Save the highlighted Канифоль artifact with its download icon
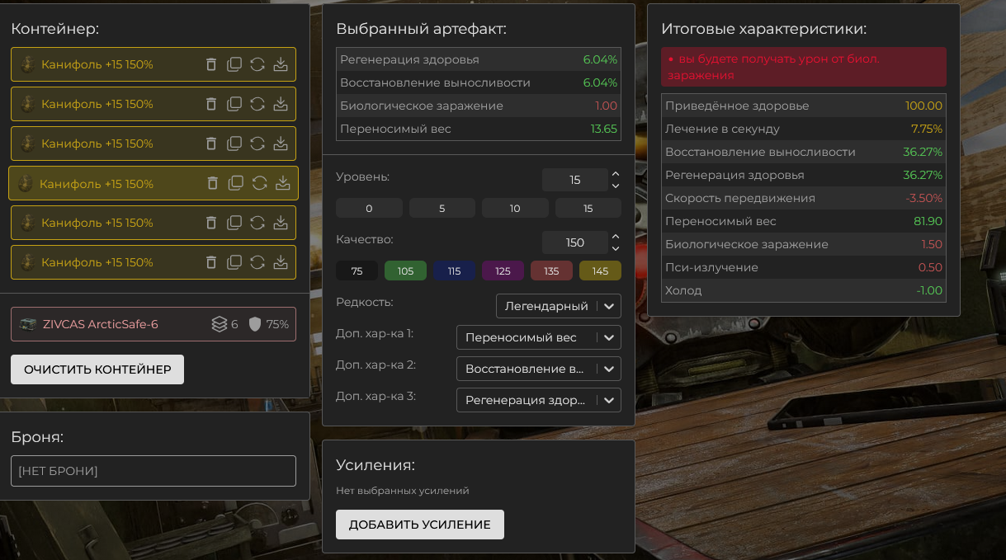This screenshot has width=1006, height=560. coord(283,183)
